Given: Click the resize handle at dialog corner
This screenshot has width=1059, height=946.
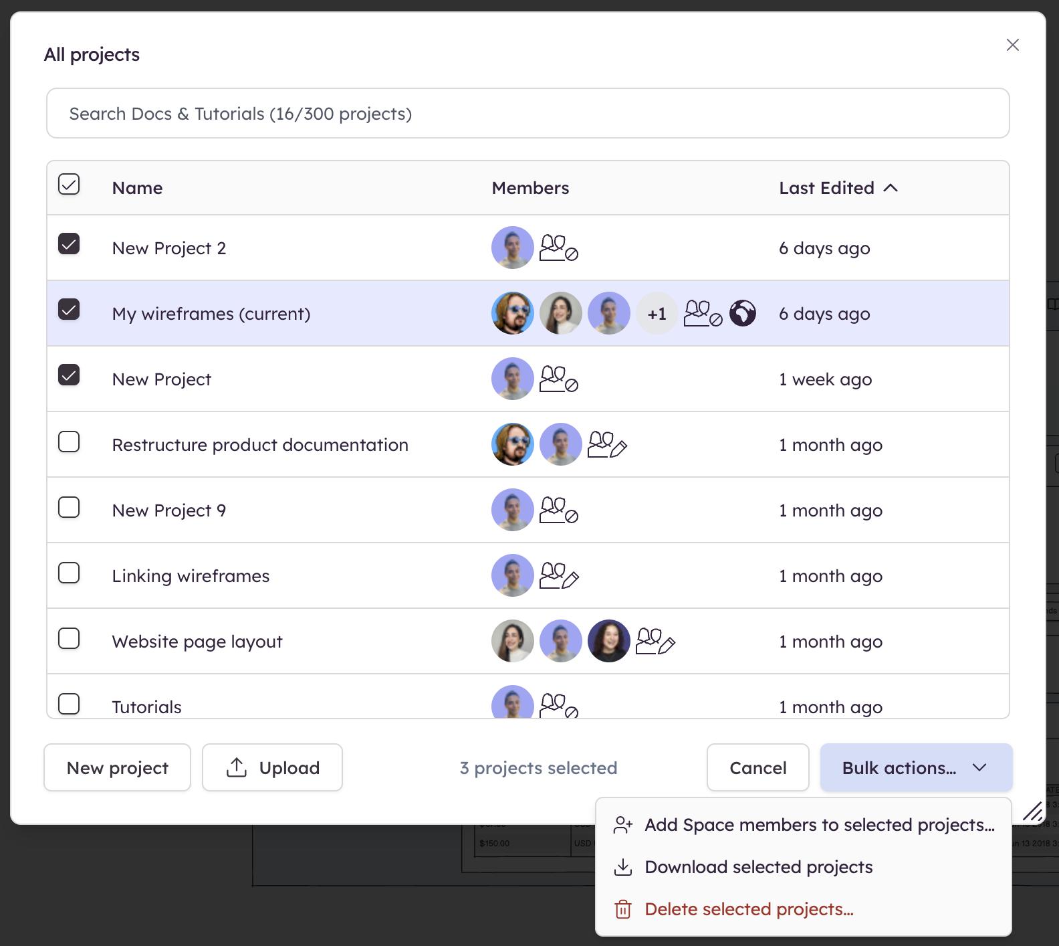Looking at the screenshot, I should (x=1032, y=811).
